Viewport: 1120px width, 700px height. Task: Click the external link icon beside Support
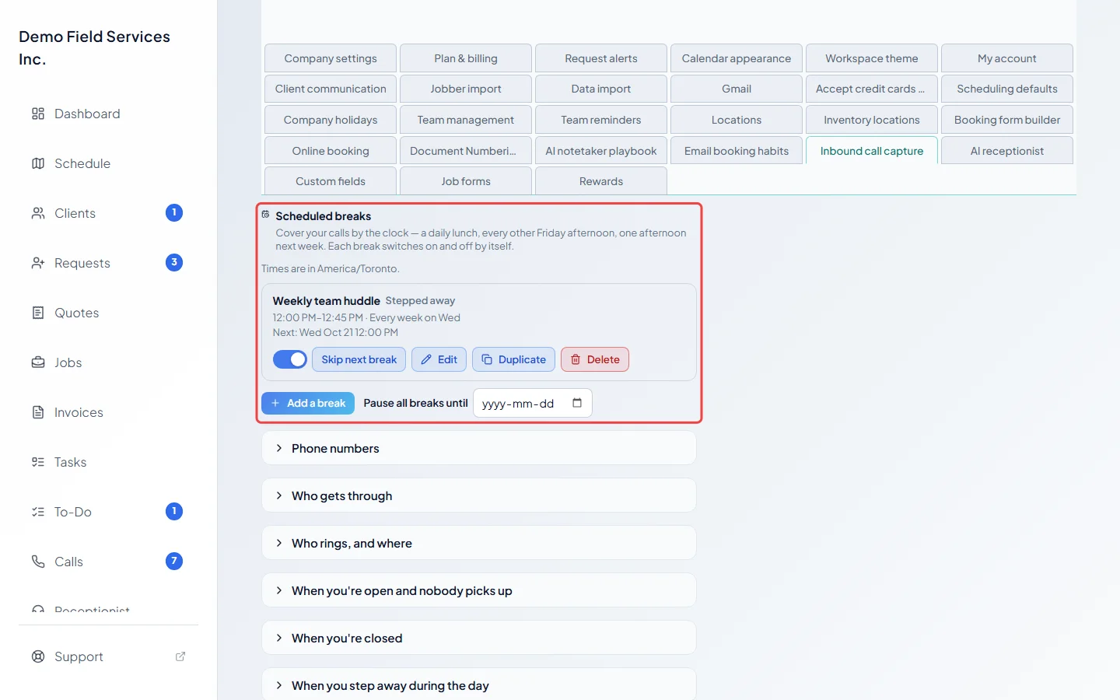[x=180, y=656]
